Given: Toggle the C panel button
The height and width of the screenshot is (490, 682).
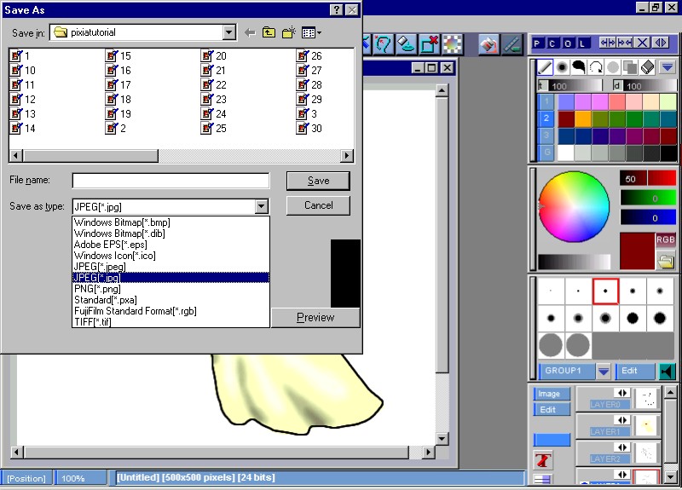Looking at the screenshot, I should [x=553, y=43].
